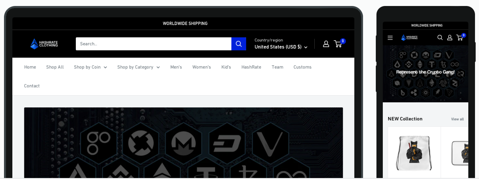Image resolution: width=479 pixels, height=184 pixels.
Task: Open the Men's nav link
Action: 176,67
